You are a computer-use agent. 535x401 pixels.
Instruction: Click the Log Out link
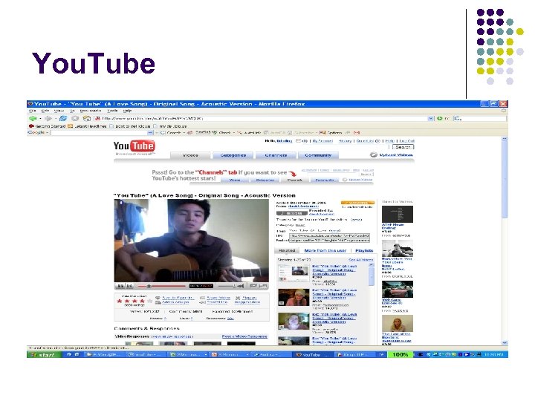click(406, 141)
